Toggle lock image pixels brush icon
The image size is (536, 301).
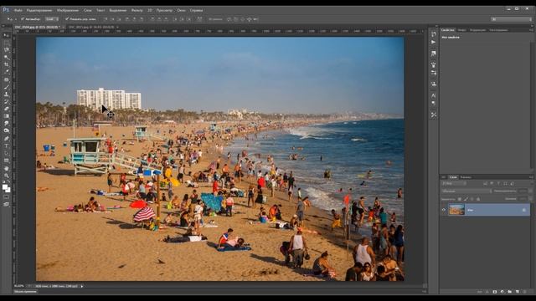coord(466,199)
